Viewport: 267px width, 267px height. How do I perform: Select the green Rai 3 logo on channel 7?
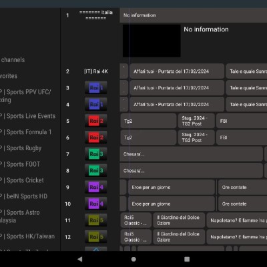96,154
